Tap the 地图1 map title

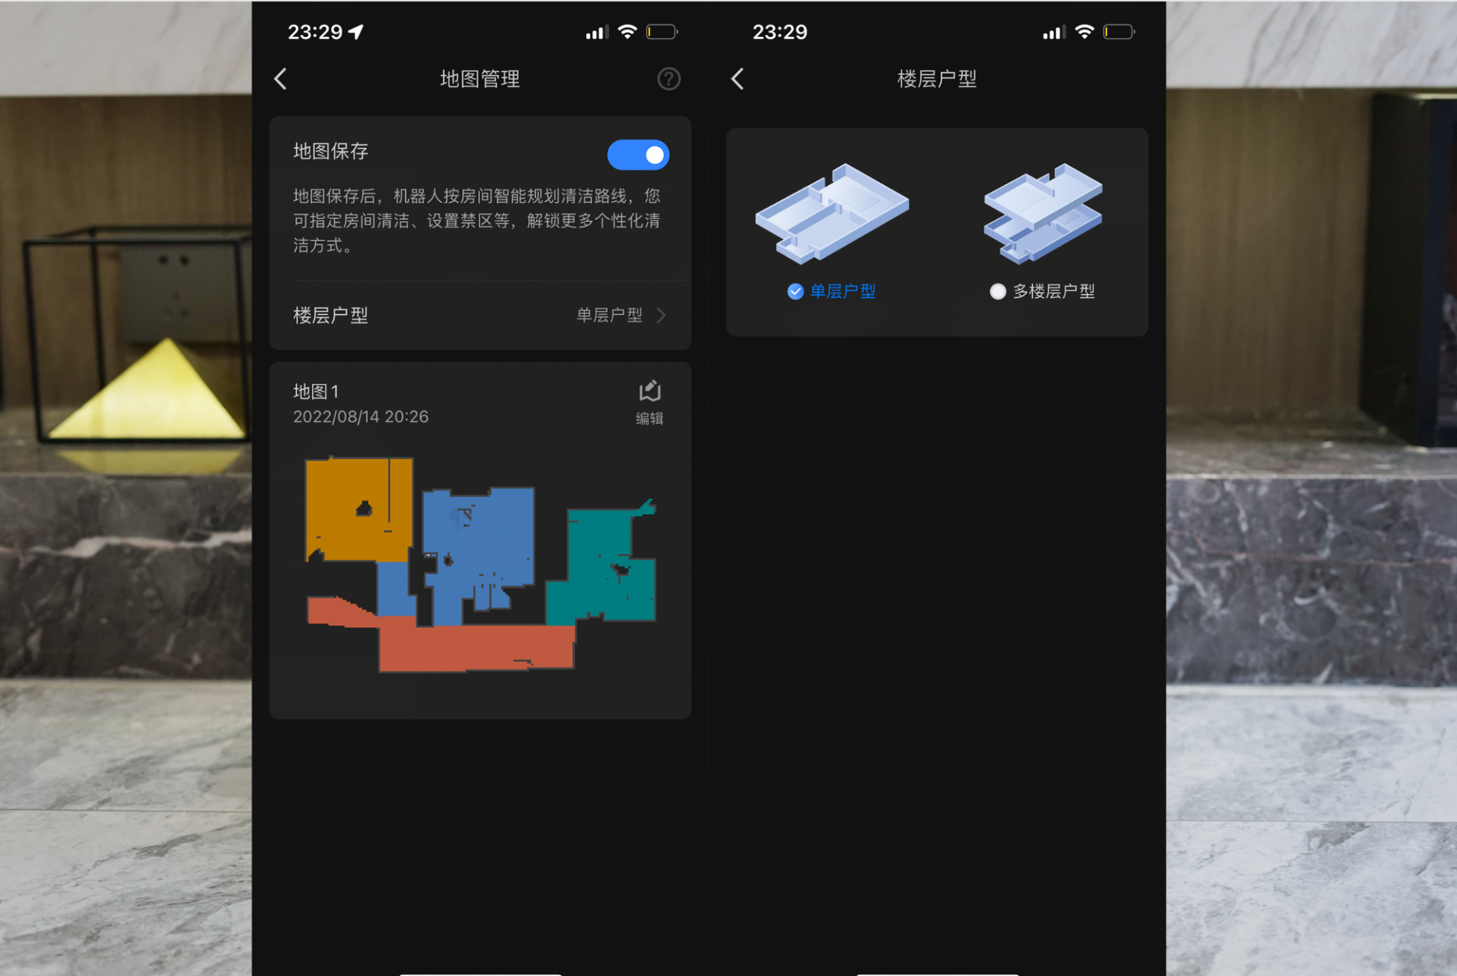tap(316, 391)
